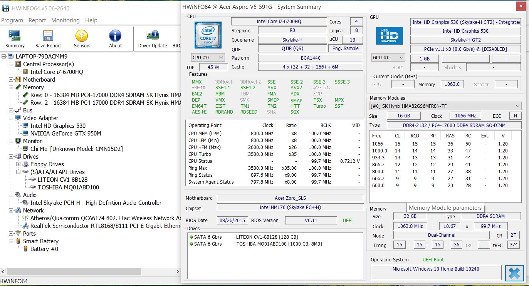The height and width of the screenshot is (286, 529).
Task: Select Intel Core i7-6700HQ in the hardware tree
Action: [57, 72]
